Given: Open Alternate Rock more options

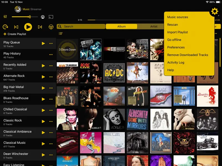Looking at the screenshot, I should click(51, 77).
